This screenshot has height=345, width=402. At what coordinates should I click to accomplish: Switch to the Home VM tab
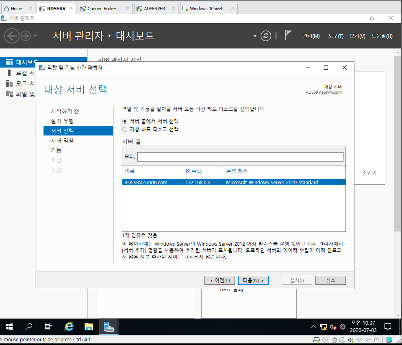click(16, 9)
